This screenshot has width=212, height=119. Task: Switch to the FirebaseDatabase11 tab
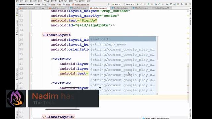pyautogui.click(x=161, y=8)
